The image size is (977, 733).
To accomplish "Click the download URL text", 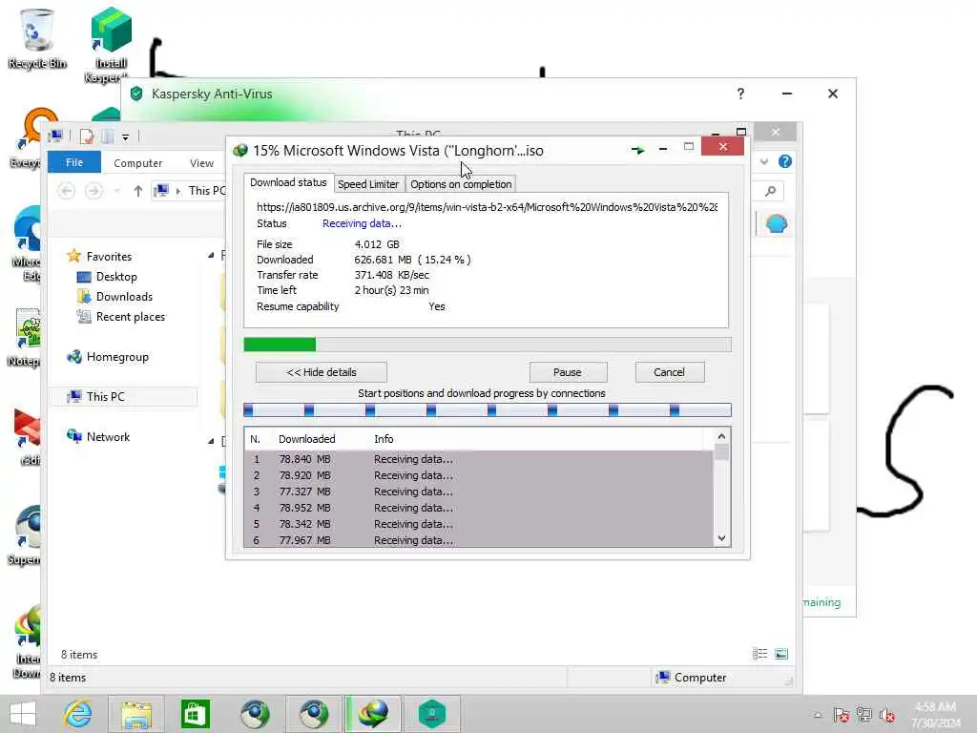I will [x=487, y=207].
